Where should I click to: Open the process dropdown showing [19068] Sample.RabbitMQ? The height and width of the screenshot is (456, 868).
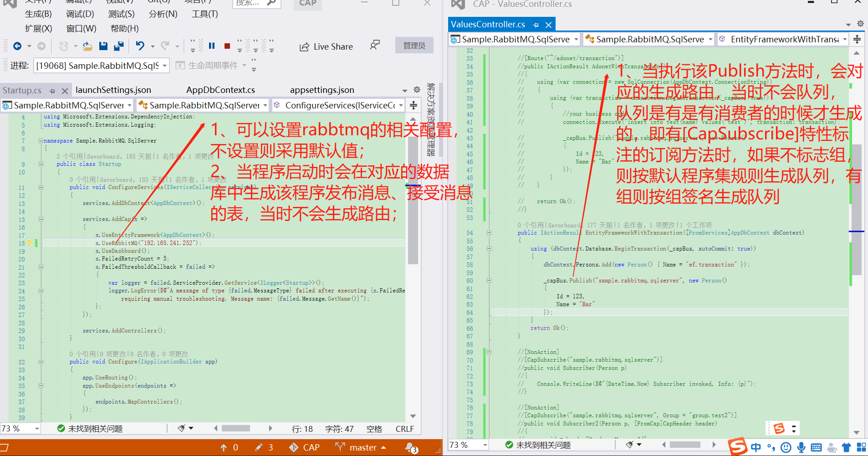[101, 66]
